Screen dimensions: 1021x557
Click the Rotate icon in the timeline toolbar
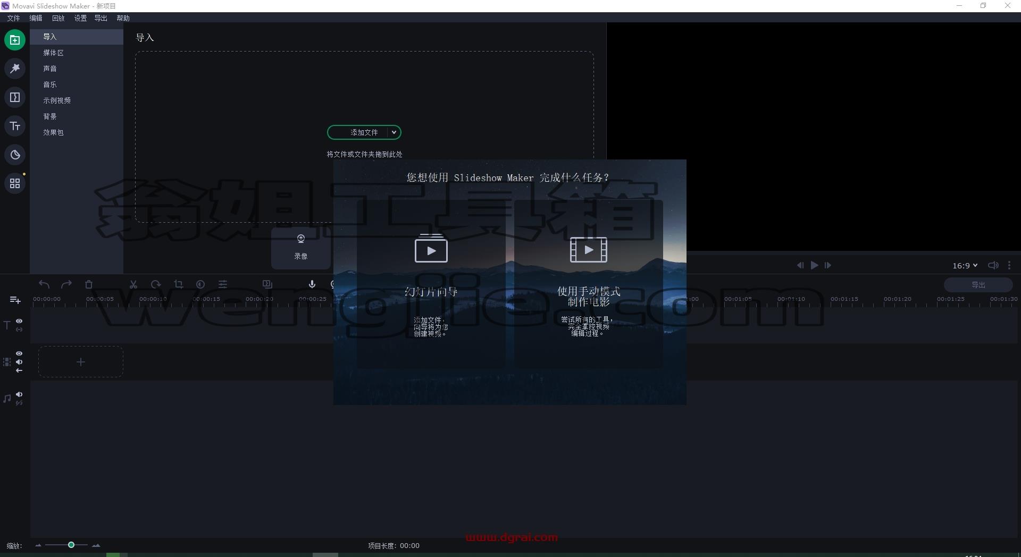pos(156,284)
